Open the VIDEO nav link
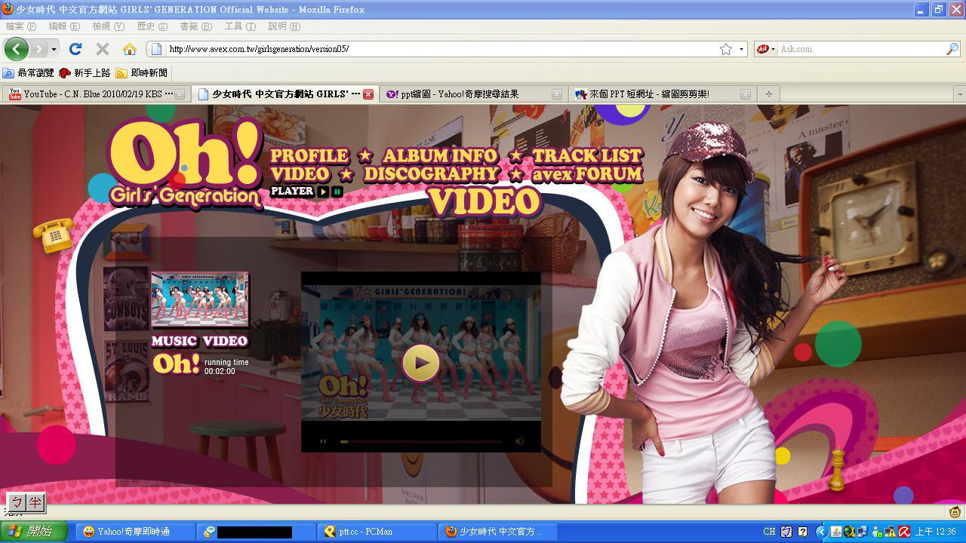The image size is (966, 543). coord(300,174)
